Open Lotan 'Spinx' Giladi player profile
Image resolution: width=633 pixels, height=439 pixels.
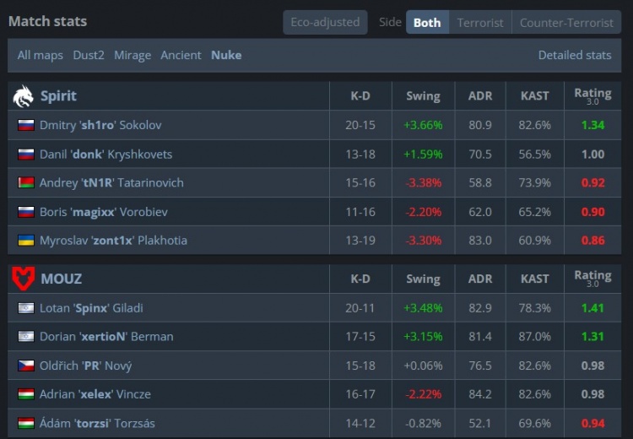click(91, 308)
